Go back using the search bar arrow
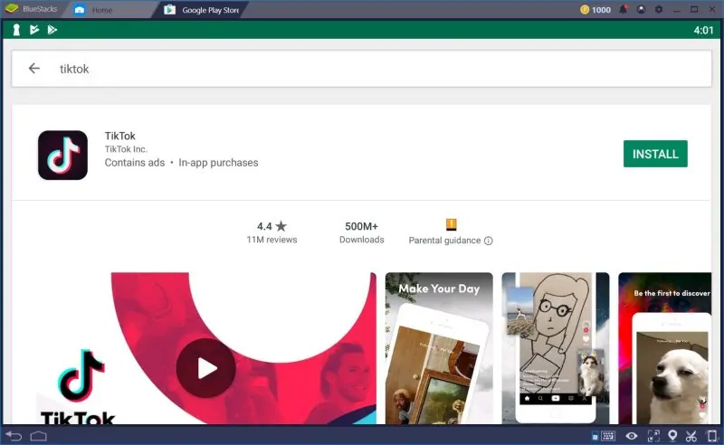724x445 pixels. tap(34, 69)
